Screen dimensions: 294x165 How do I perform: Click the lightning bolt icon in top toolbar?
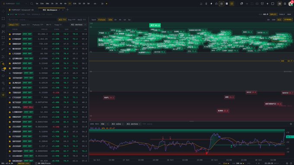[x=211, y=3]
